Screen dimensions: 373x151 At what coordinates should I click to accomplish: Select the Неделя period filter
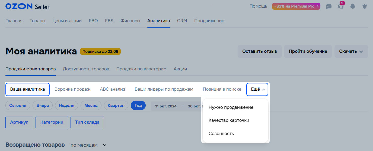tap(66, 106)
